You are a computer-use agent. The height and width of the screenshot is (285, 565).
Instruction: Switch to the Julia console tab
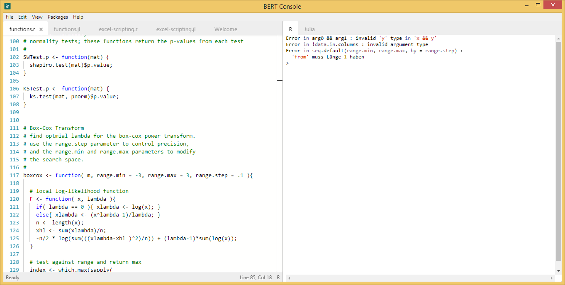[309, 29]
